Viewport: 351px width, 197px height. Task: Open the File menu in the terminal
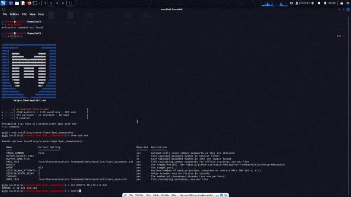point(5,14)
